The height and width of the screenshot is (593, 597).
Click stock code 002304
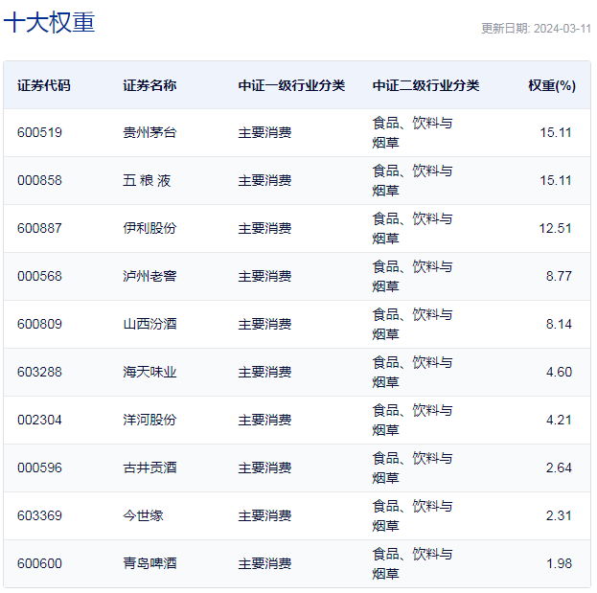pyautogui.click(x=39, y=421)
